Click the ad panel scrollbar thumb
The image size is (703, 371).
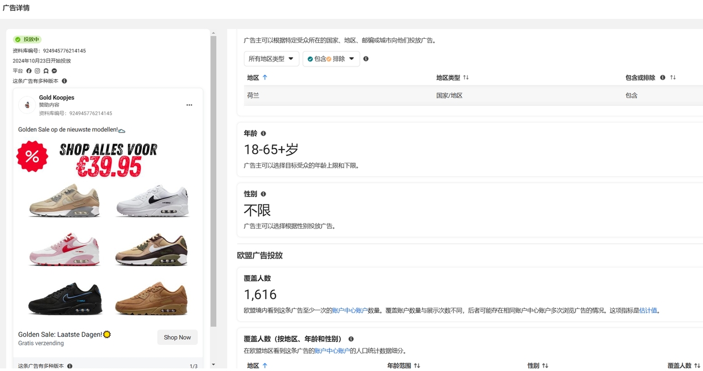[213, 181]
